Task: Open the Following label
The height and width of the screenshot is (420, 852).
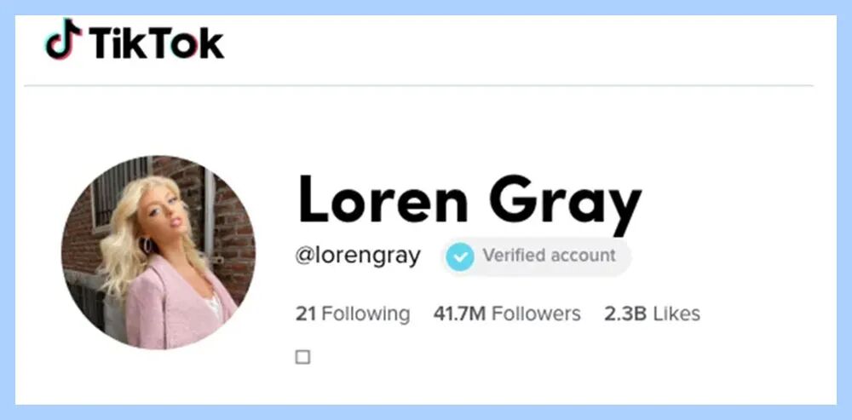Action: pos(366,314)
